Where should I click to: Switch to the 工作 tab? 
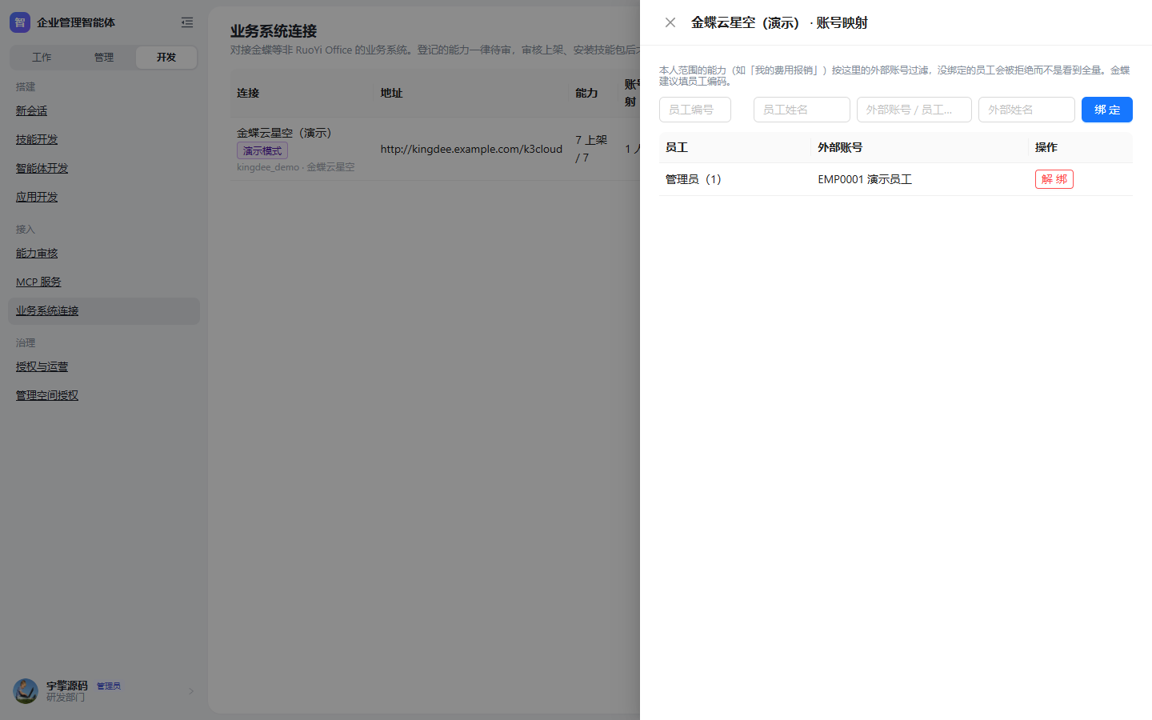click(x=42, y=58)
